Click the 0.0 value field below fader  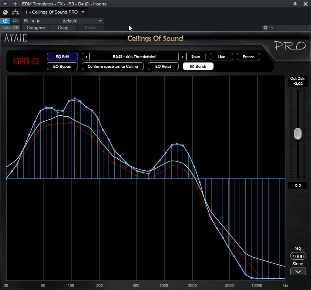pos(298,185)
